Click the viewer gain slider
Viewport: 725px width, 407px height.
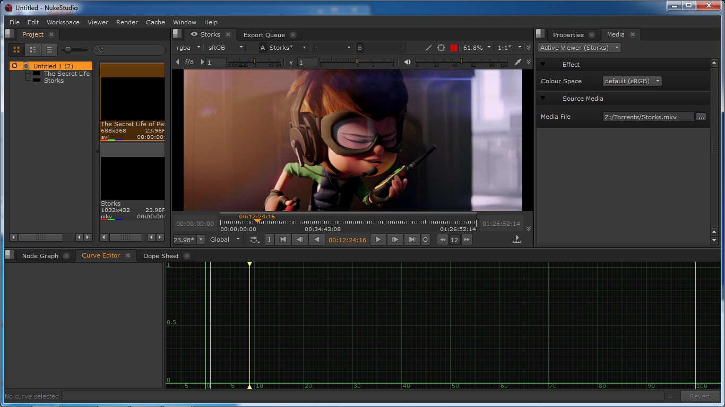tap(255, 62)
